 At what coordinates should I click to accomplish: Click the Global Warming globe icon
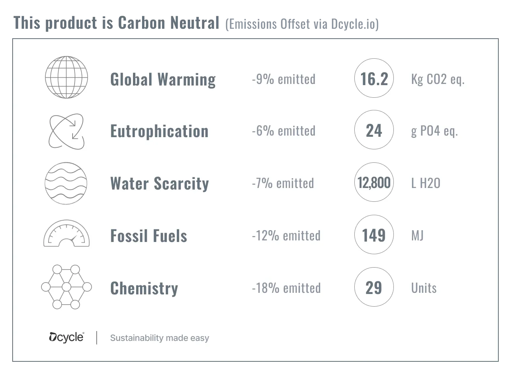coord(66,77)
